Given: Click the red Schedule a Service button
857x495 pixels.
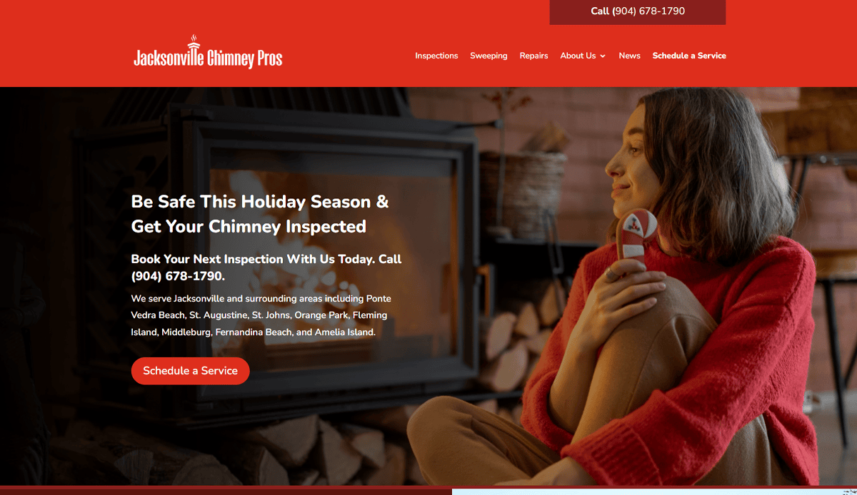Looking at the screenshot, I should [x=191, y=371].
